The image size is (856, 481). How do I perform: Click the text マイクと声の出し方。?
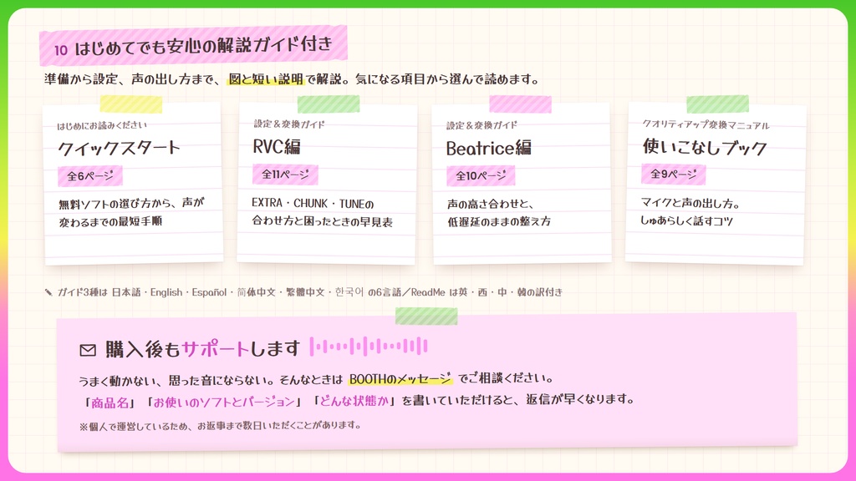pyautogui.click(x=690, y=203)
